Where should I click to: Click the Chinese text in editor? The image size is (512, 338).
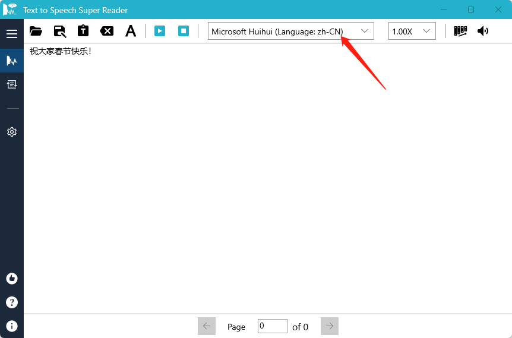coord(61,51)
